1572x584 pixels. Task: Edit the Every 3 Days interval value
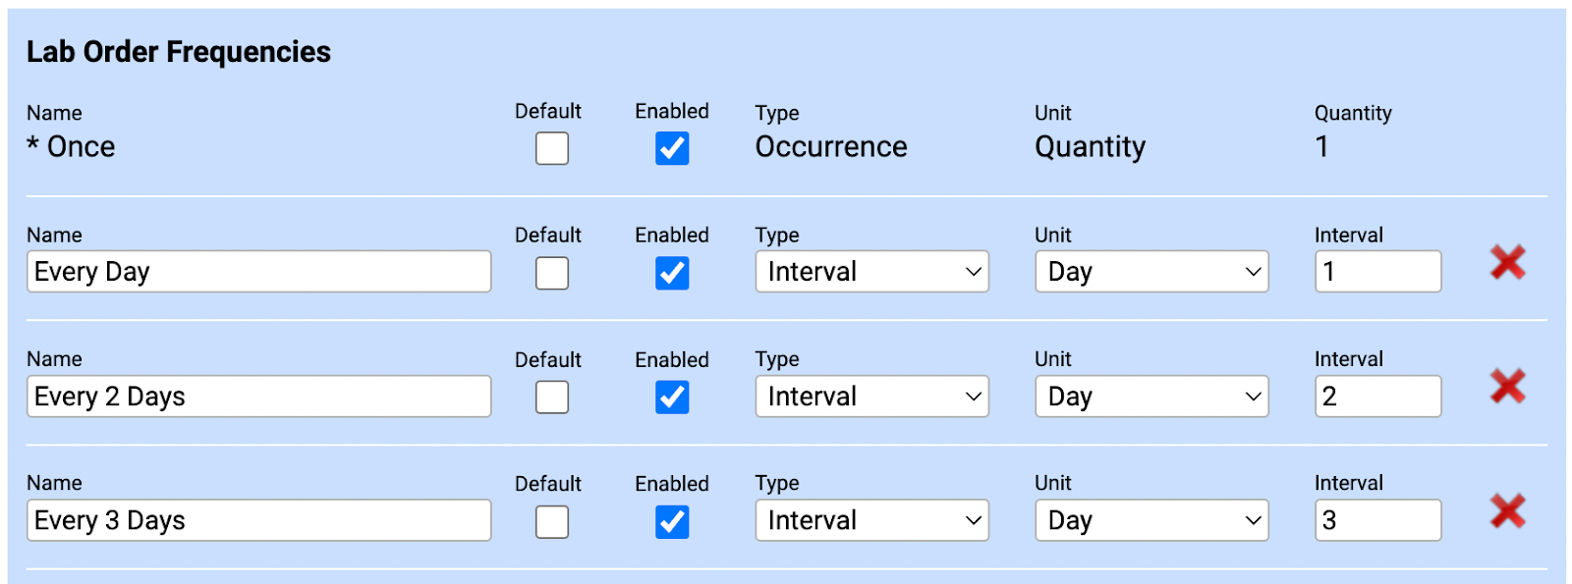(1377, 520)
